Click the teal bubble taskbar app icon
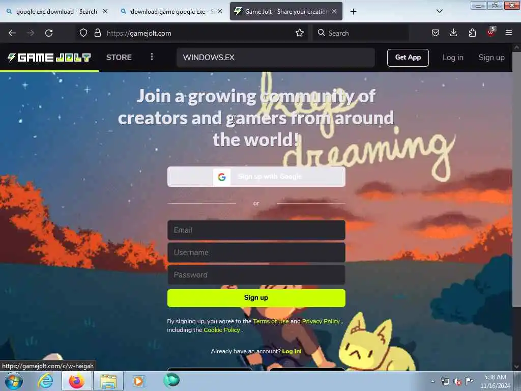 (171, 380)
